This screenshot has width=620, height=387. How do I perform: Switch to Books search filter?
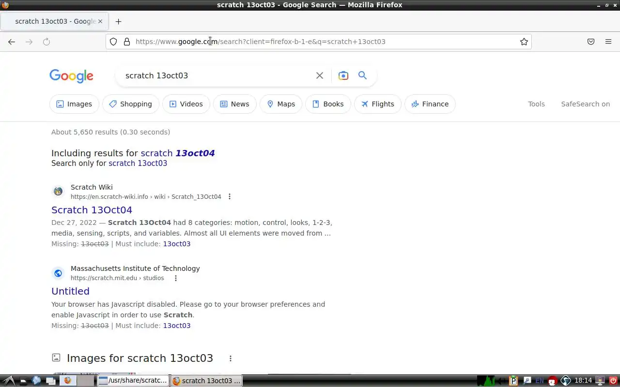(x=328, y=104)
